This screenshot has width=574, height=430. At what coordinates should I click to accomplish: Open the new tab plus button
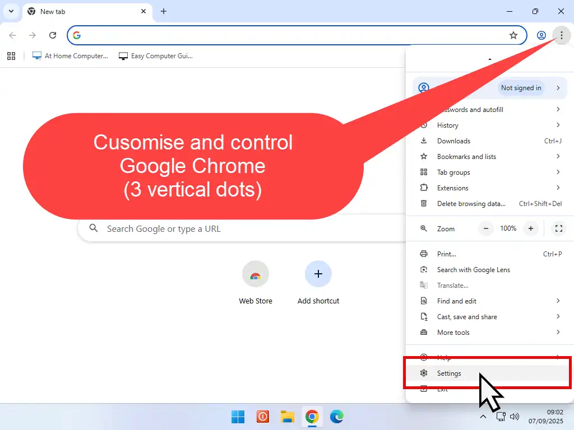163,11
